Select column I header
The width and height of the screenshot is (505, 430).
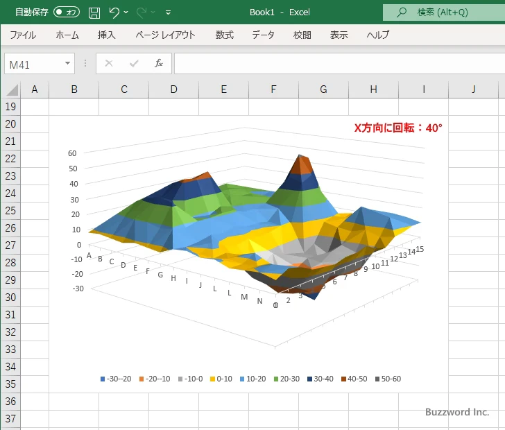coord(424,89)
